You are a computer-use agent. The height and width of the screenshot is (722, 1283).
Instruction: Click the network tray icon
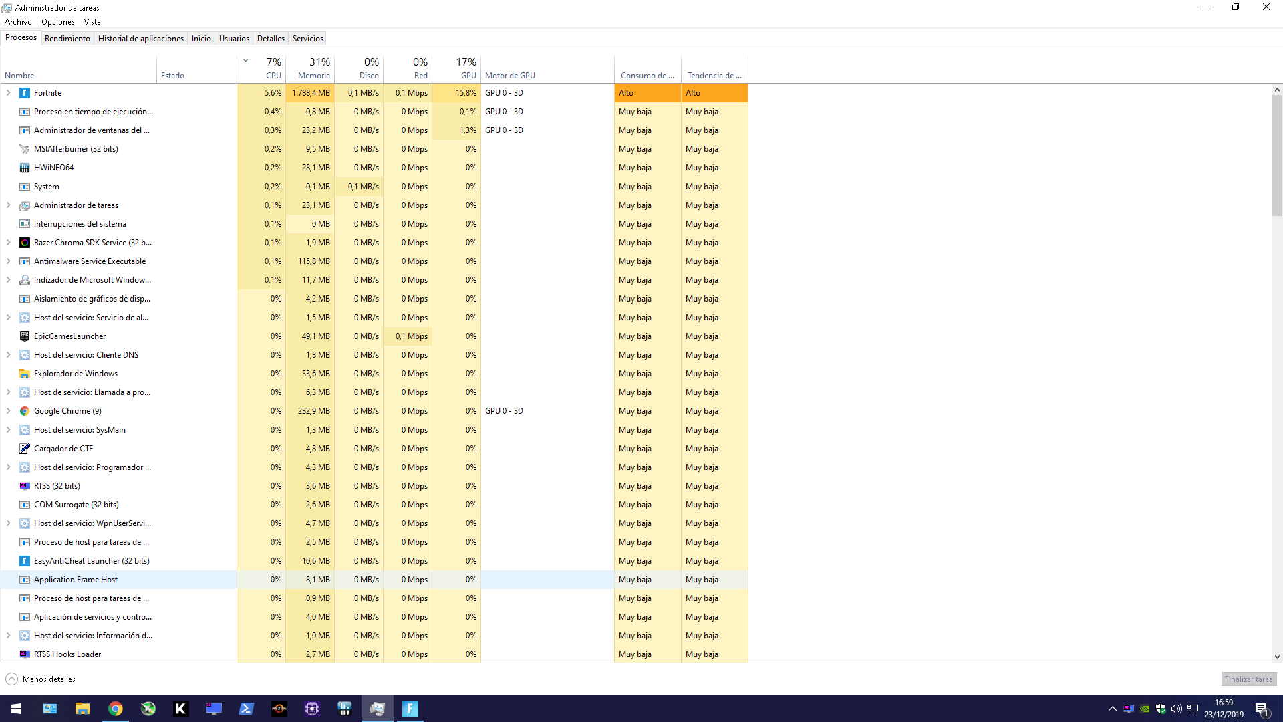click(x=1193, y=709)
